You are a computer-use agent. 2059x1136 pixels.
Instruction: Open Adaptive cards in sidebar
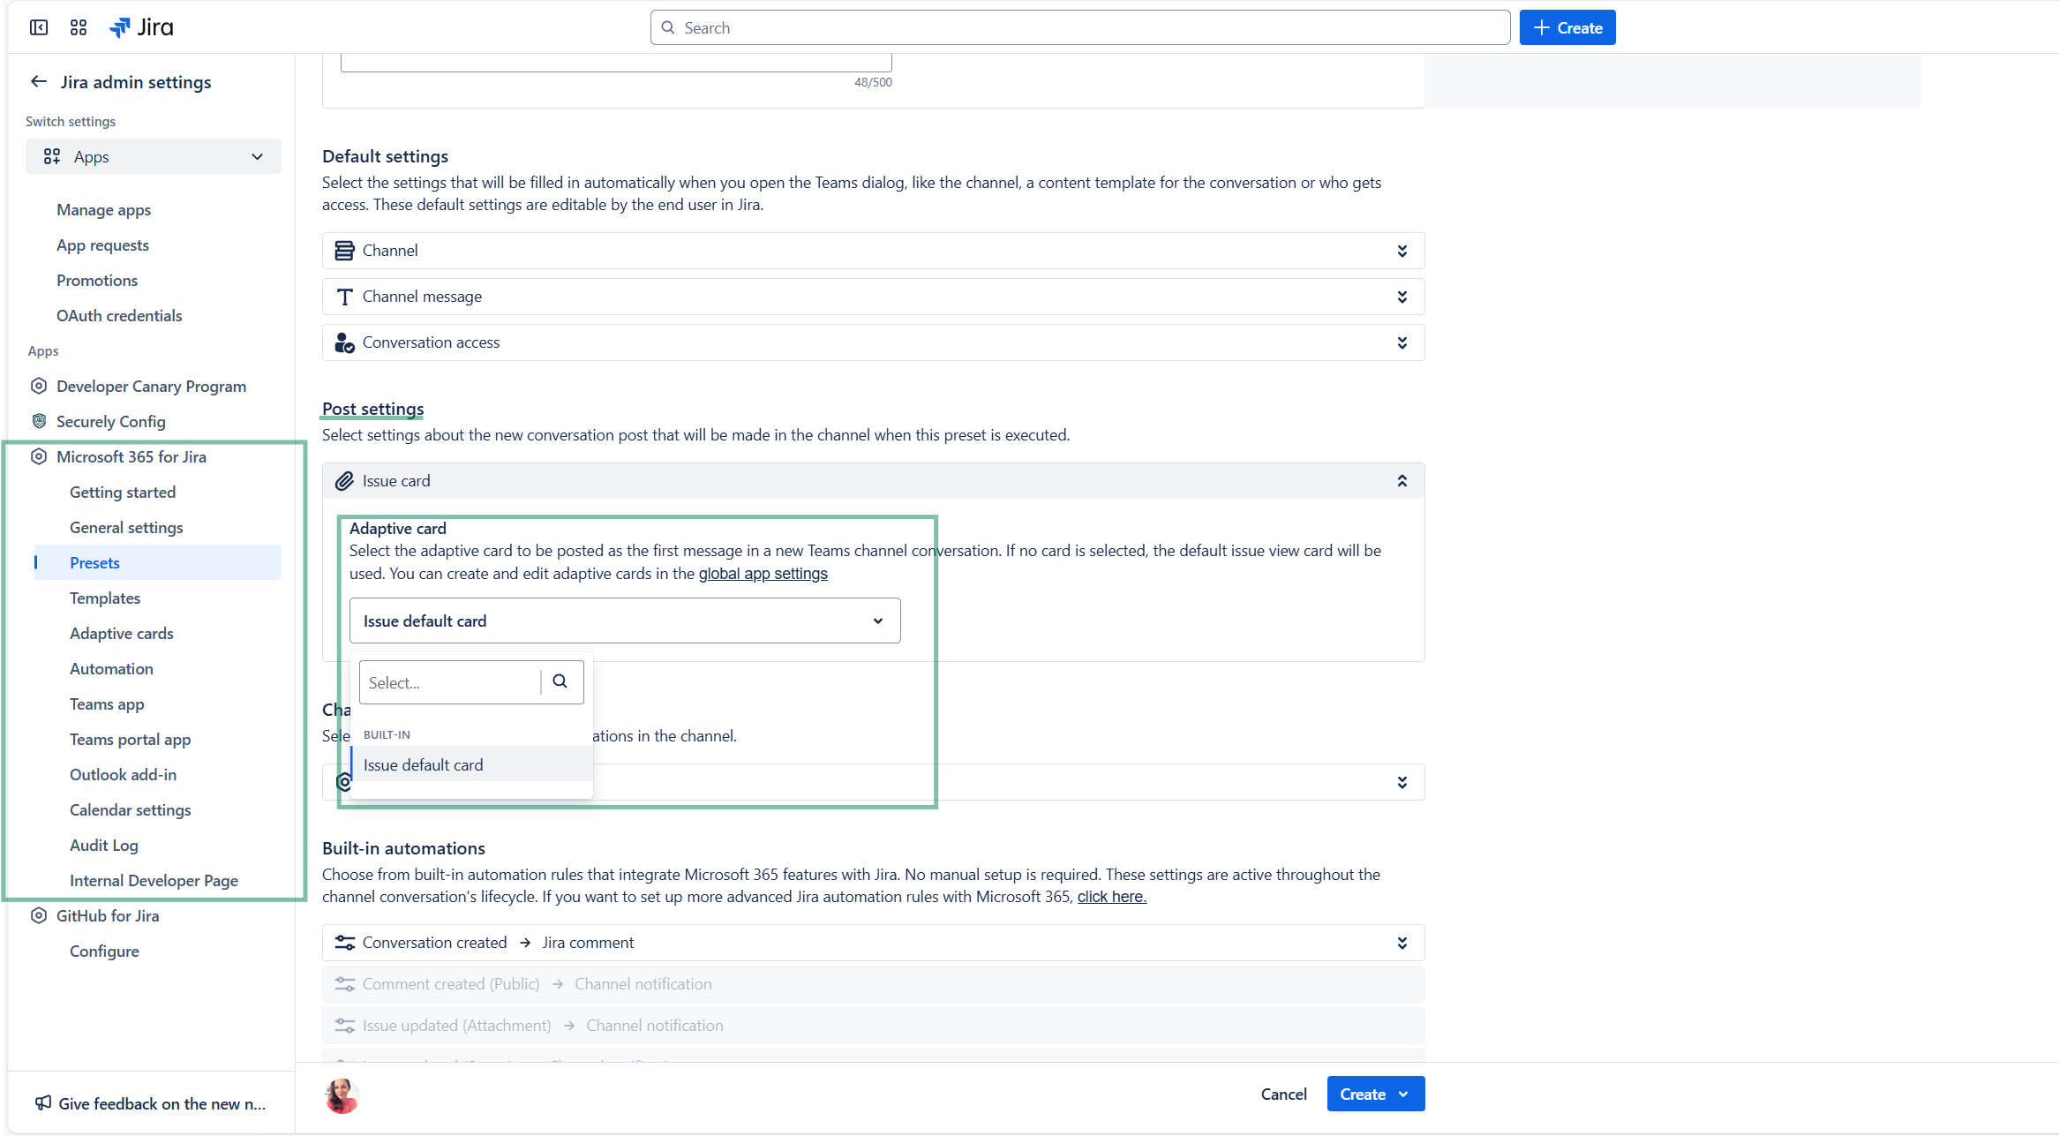pyautogui.click(x=122, y=633)
